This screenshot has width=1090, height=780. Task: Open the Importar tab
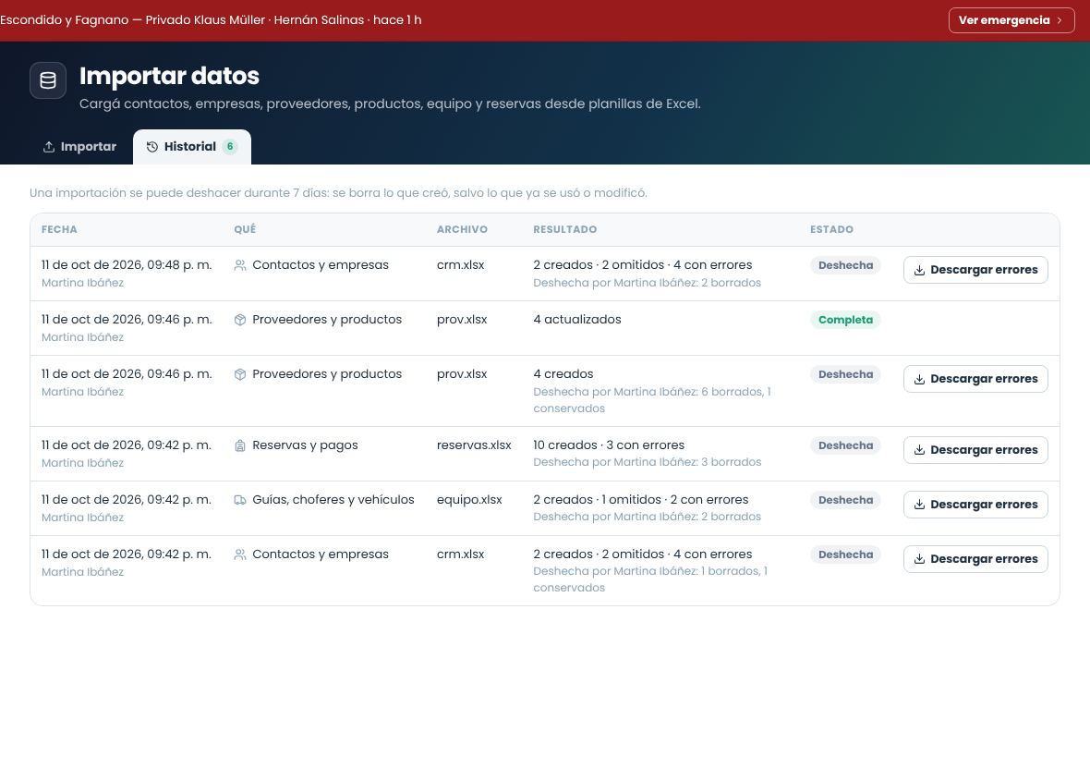click(x=80, y=147)
